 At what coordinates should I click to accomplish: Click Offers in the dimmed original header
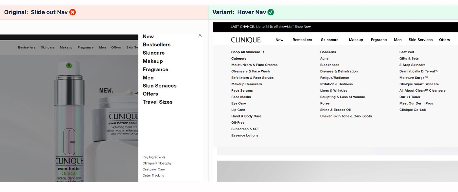tap(116, 47)
